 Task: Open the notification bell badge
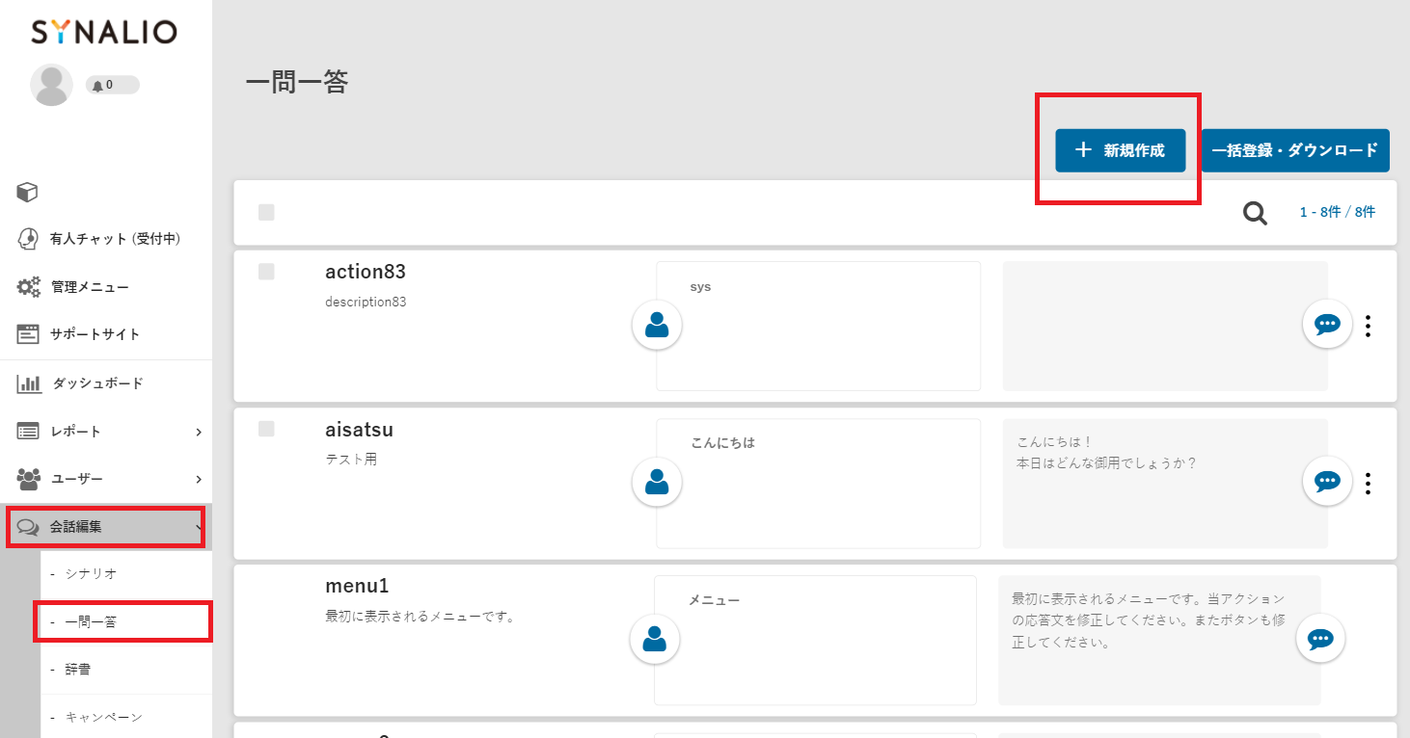(112, 85)
